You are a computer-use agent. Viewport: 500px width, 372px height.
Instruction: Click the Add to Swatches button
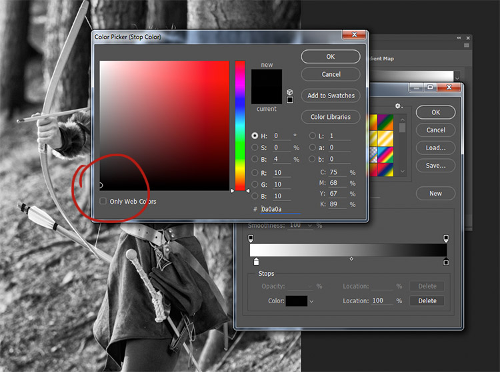coord(331,96)
